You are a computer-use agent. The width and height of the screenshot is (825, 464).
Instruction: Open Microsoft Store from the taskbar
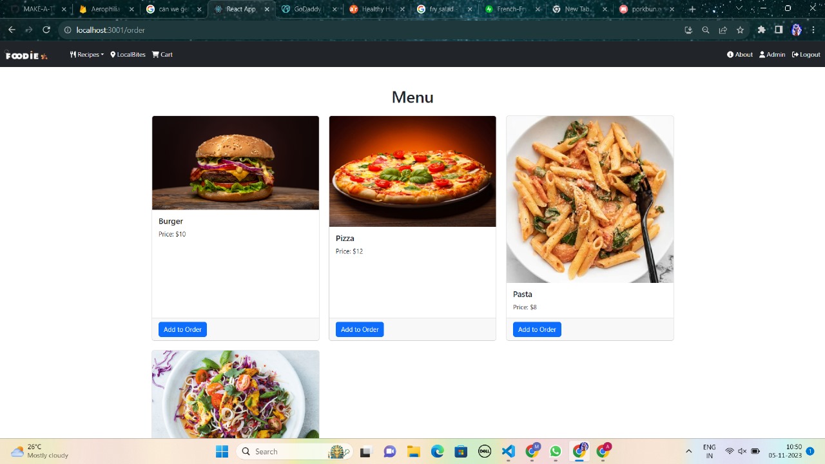tap(460, 452)
